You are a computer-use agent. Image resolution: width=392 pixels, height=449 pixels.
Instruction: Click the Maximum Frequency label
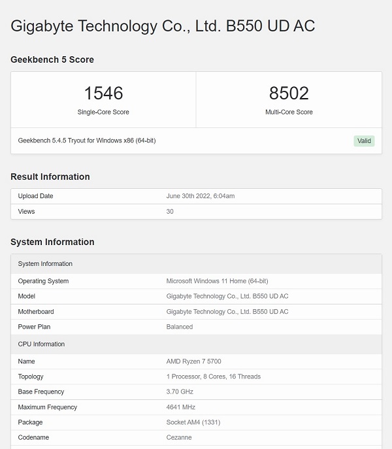[48, 407]
